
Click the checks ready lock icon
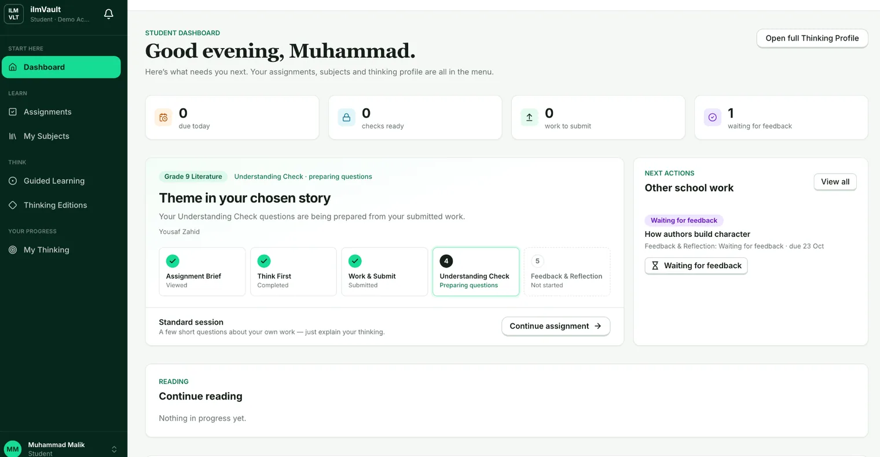pyautogui.click(x=346, y=118)
